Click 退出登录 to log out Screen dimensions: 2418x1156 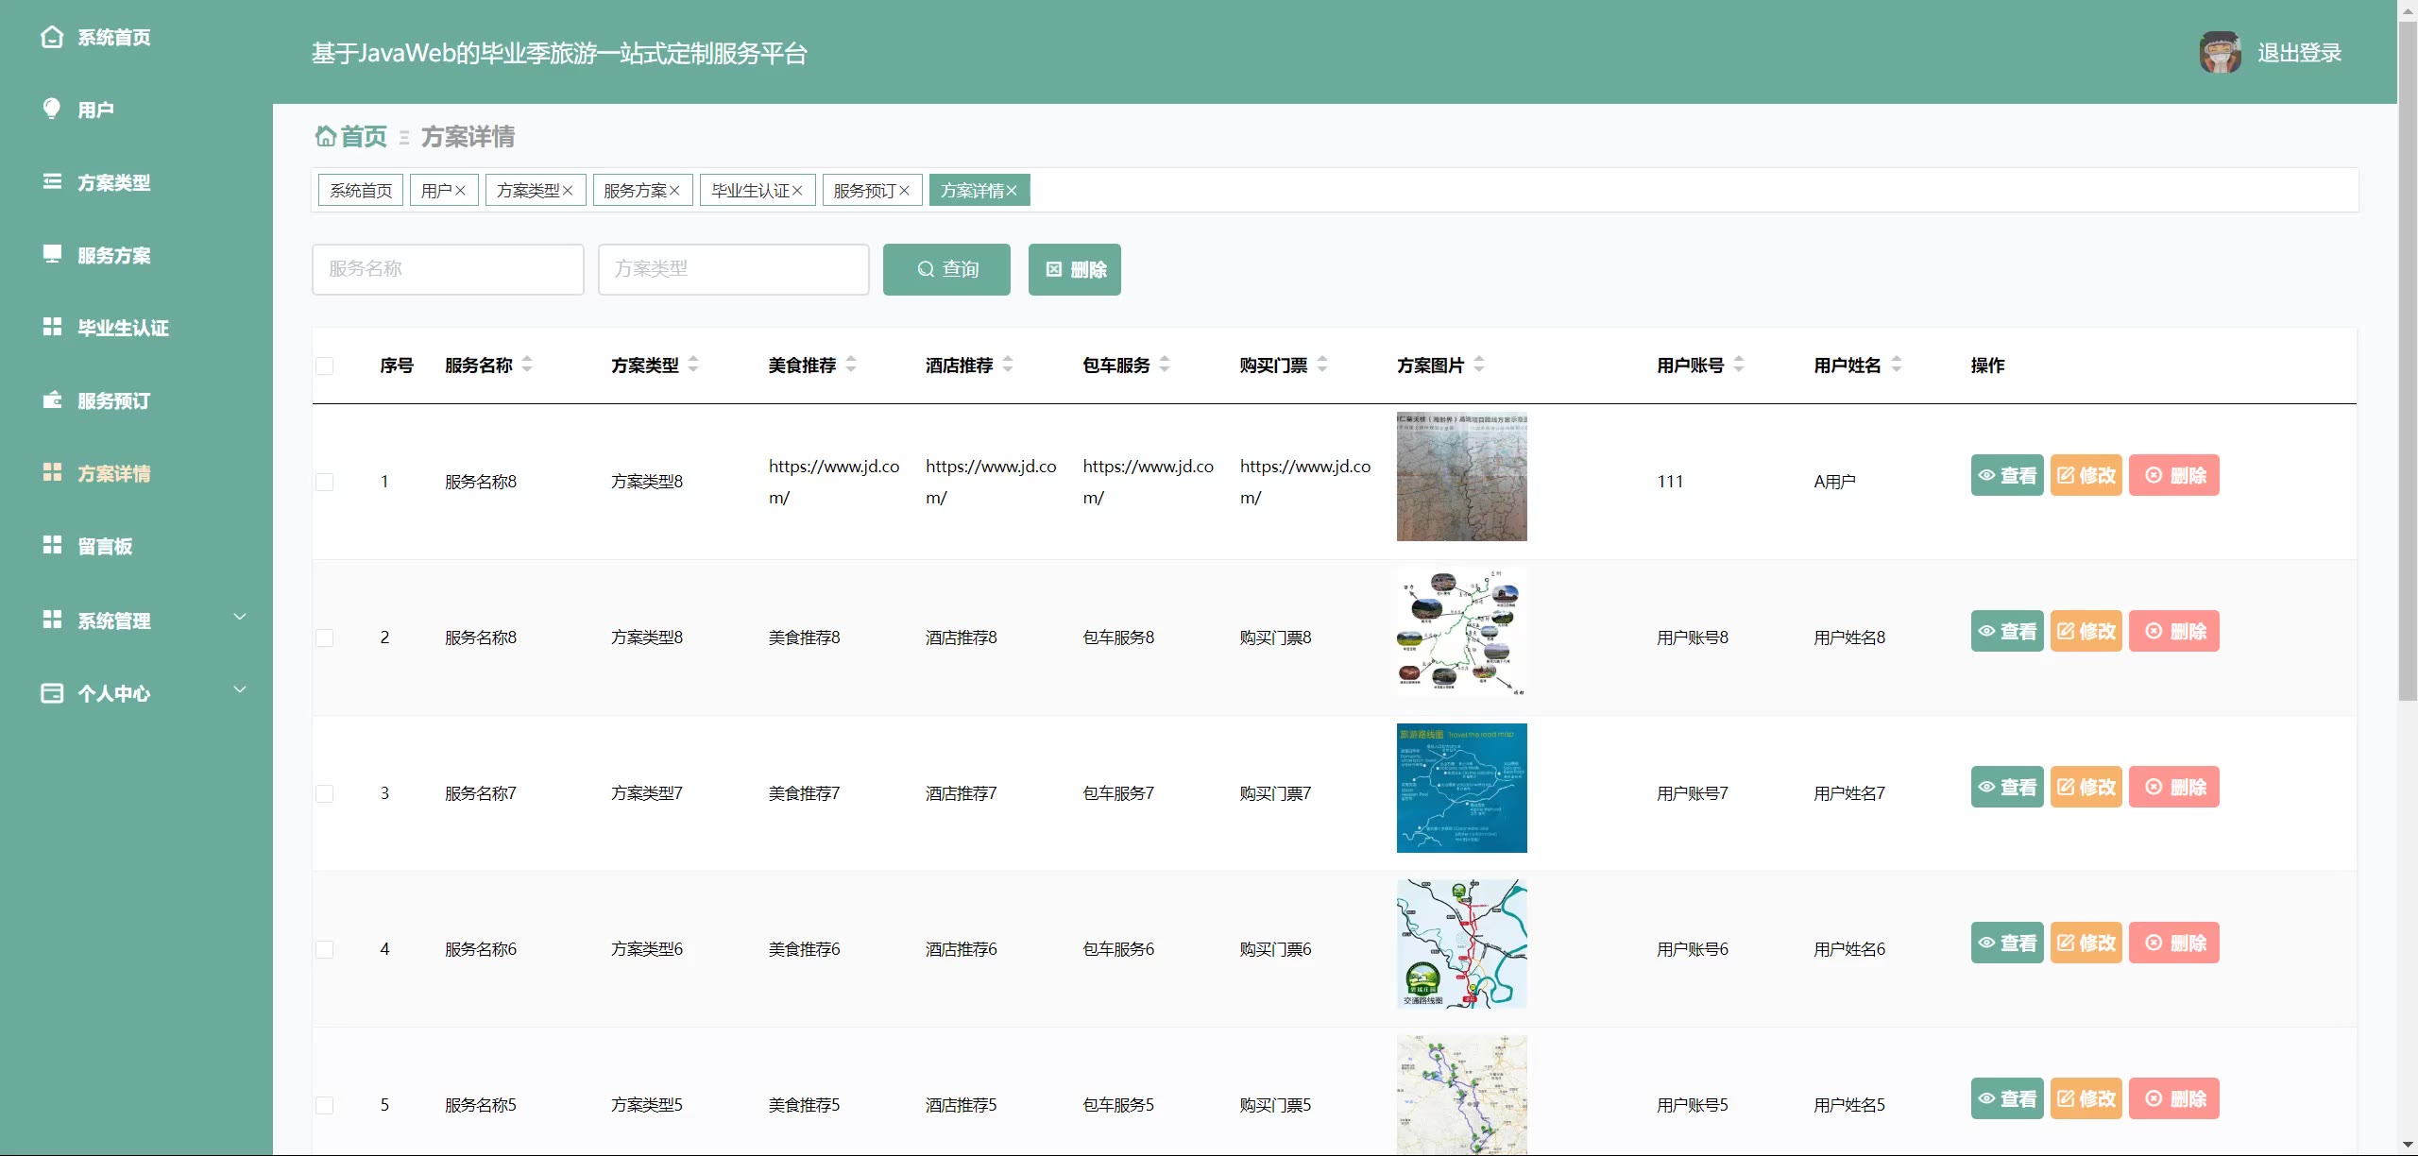click(x=2299, y=53)
